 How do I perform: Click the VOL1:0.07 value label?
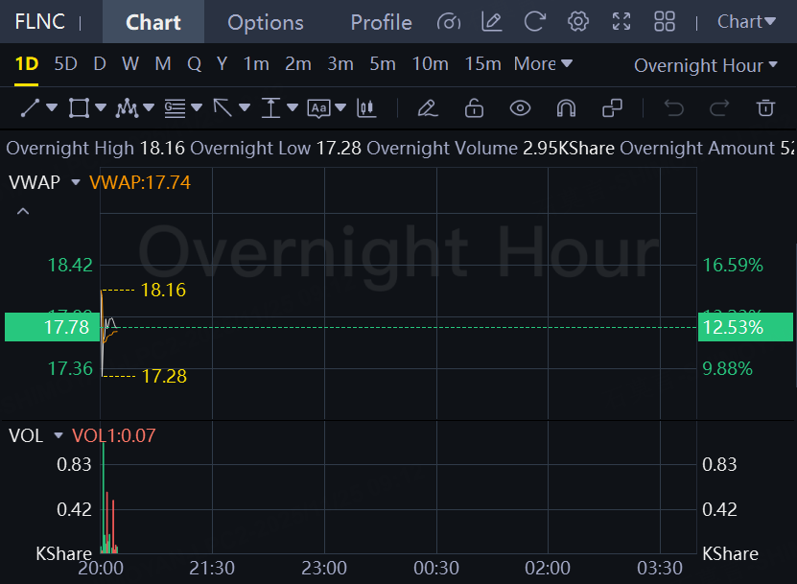(x=114, y=435)
